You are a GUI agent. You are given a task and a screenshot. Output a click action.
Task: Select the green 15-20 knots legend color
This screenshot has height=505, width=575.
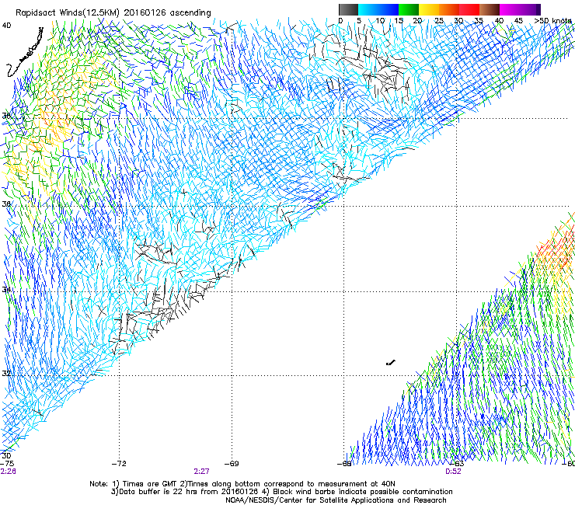409,9
